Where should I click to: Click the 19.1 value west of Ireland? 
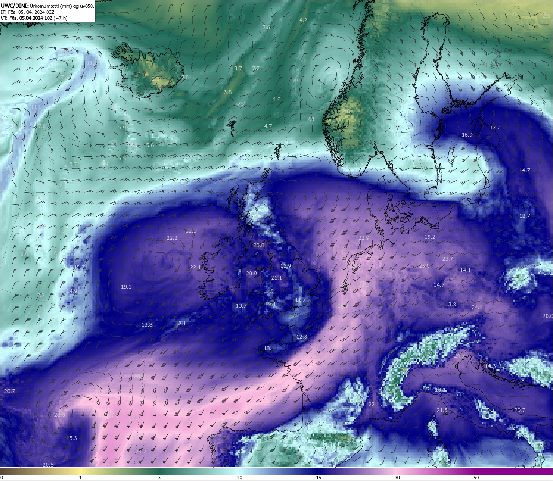pos(126,287)
